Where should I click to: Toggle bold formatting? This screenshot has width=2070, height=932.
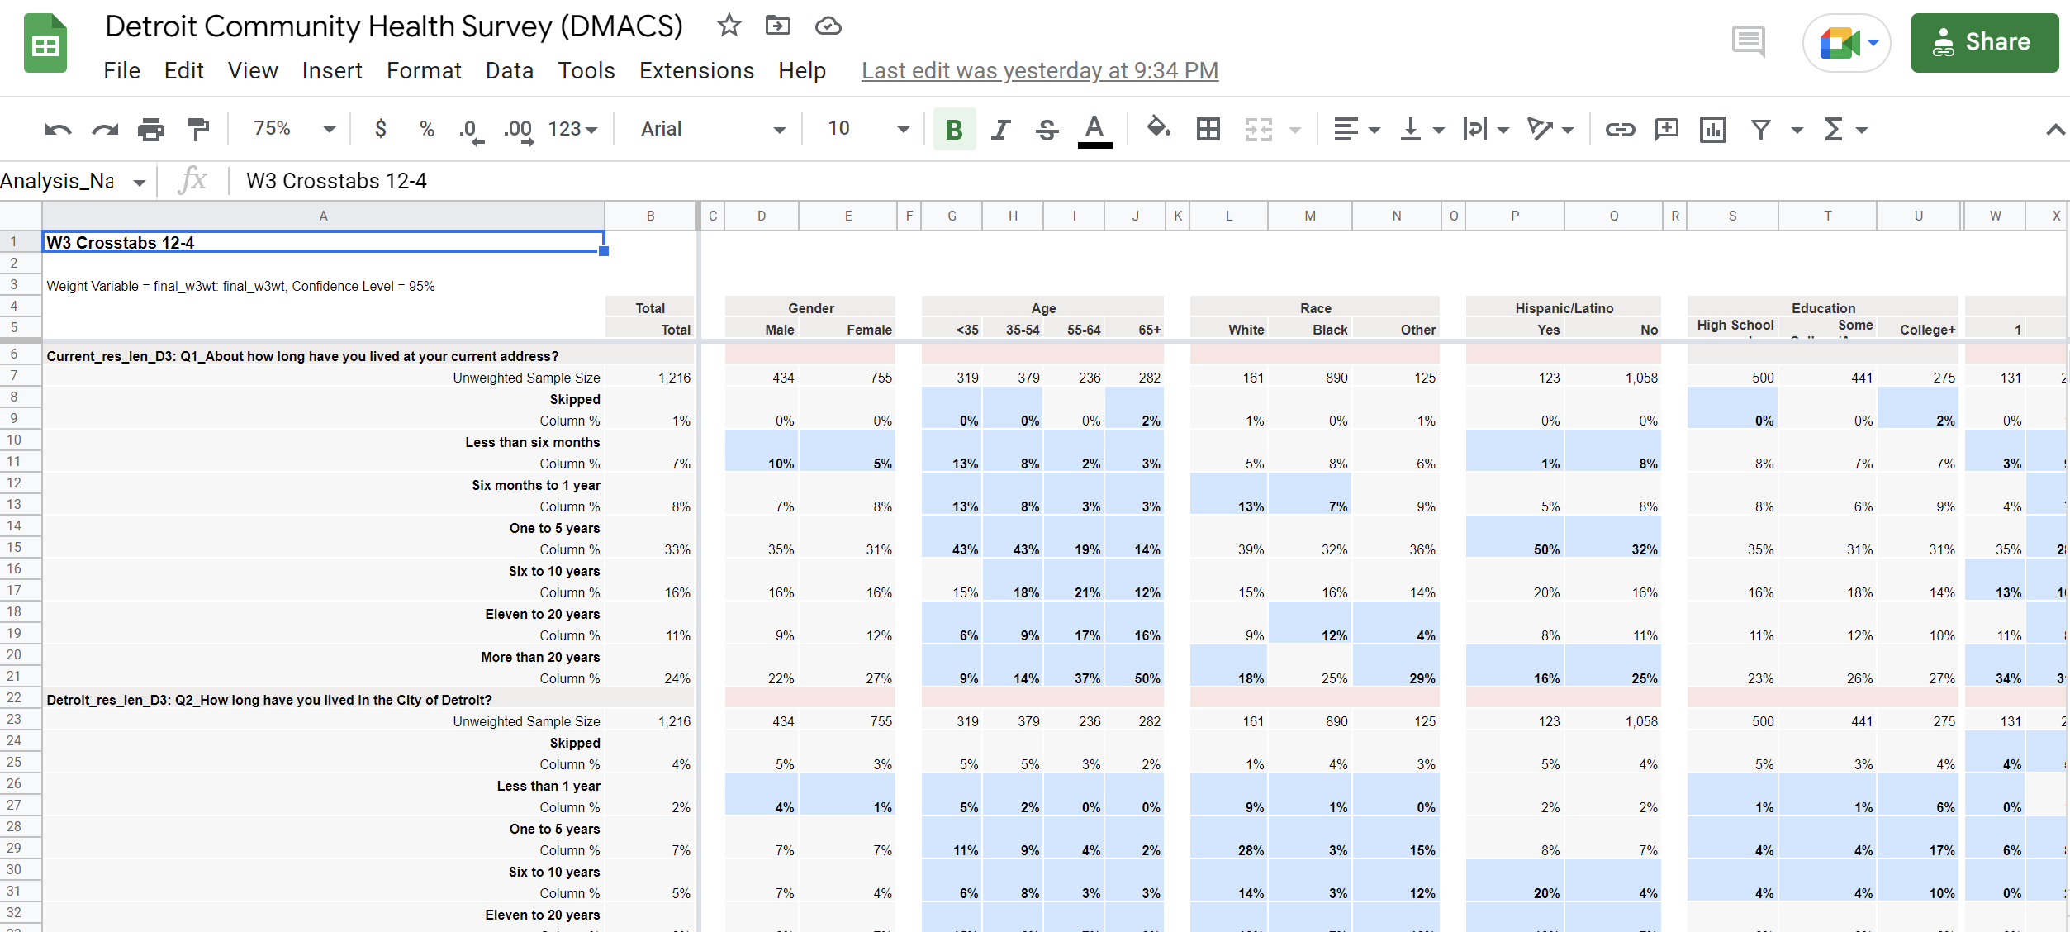click(x=954, y=129)
